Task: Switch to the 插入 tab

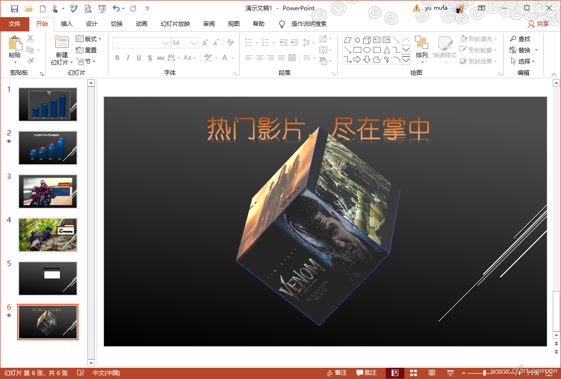Action: click(66, 24)
